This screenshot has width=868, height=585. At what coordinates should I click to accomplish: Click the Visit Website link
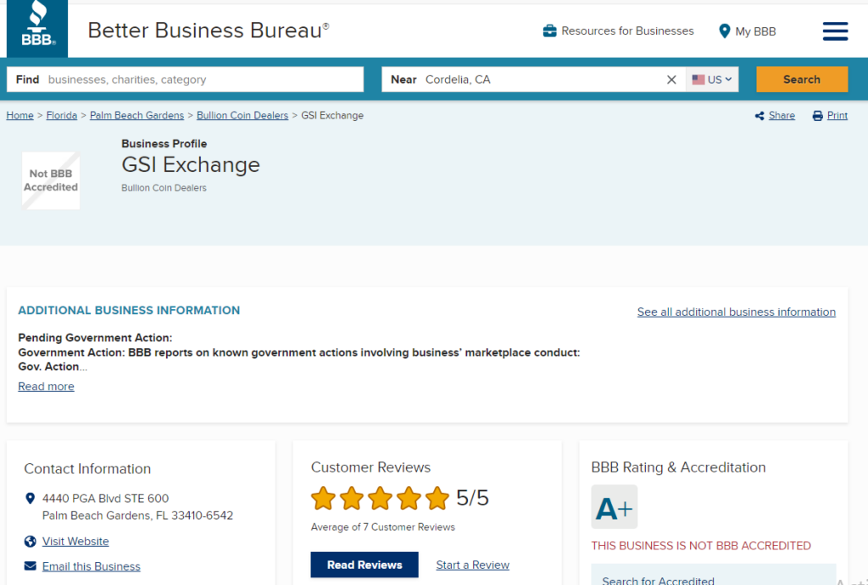(75, 541)
